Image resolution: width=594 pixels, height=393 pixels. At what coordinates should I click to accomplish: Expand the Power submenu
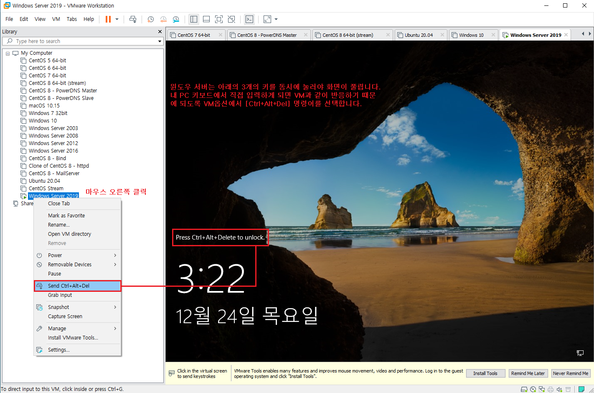[x=78, y=255]
